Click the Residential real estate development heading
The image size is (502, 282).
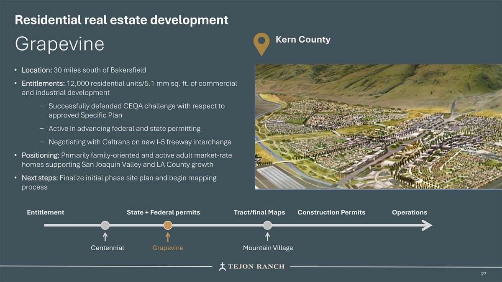coord(121,20)
